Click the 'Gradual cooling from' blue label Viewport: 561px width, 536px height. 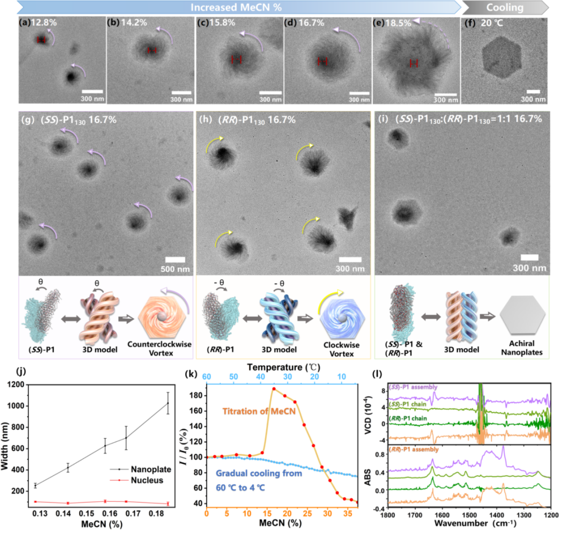259,473
